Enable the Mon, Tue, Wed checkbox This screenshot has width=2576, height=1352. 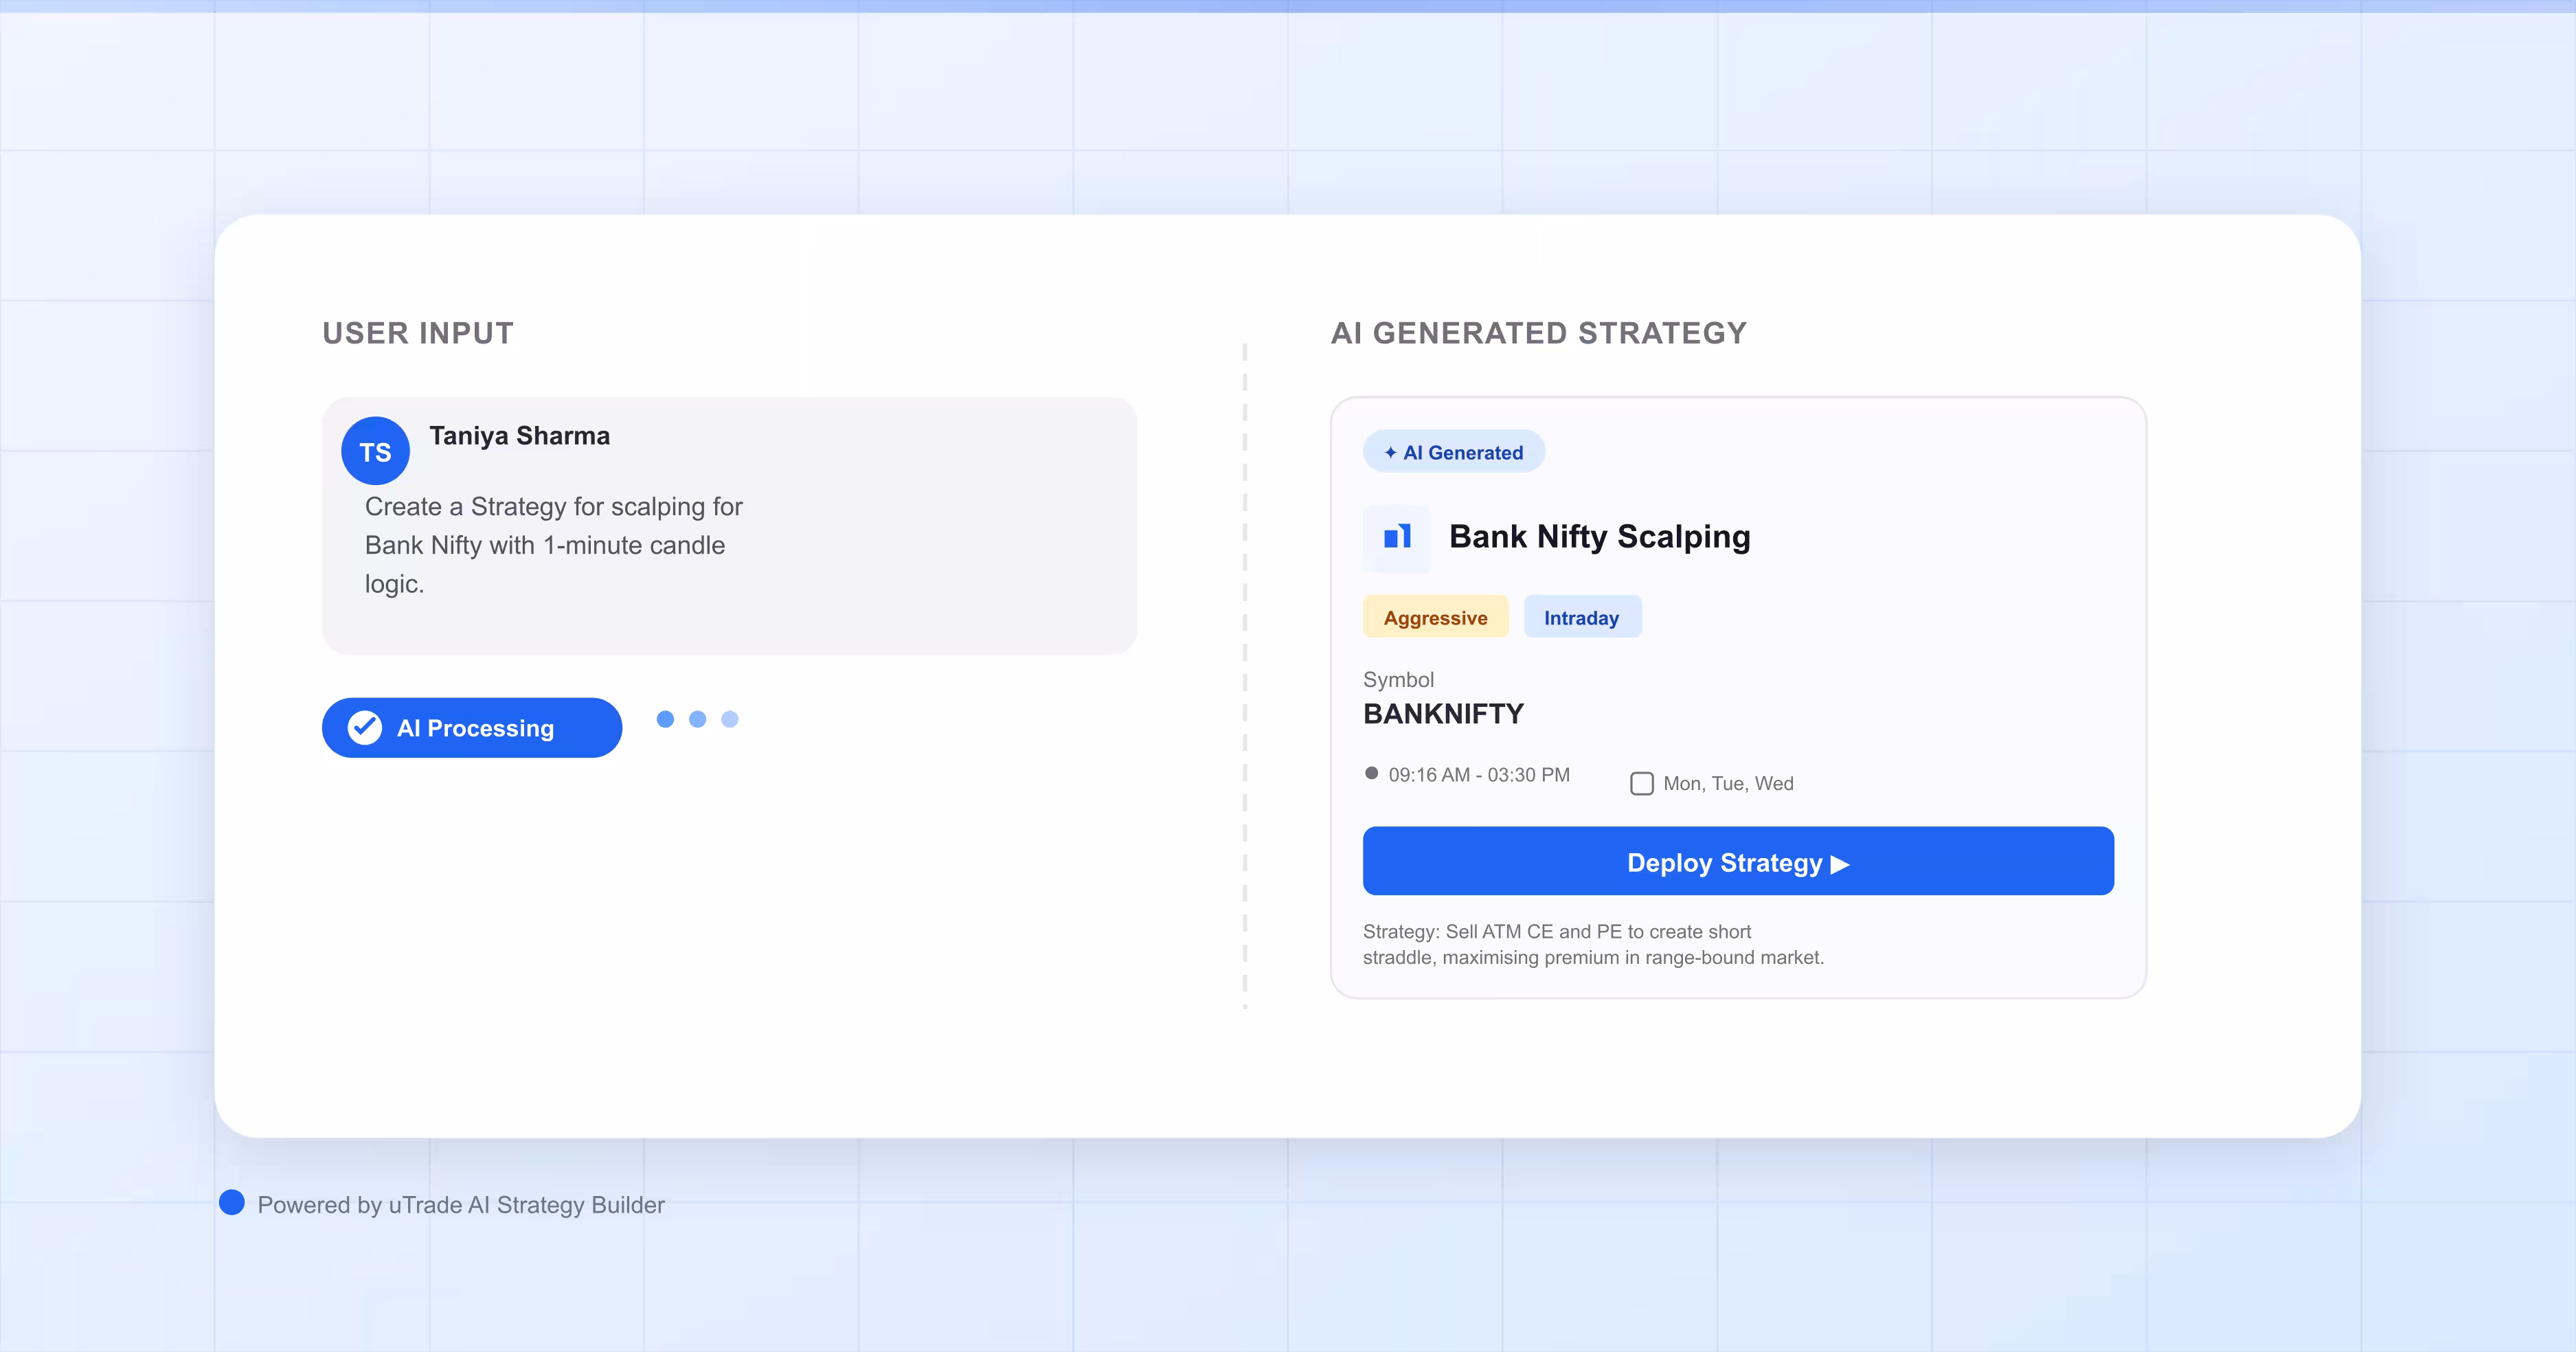click(1641, 784)
